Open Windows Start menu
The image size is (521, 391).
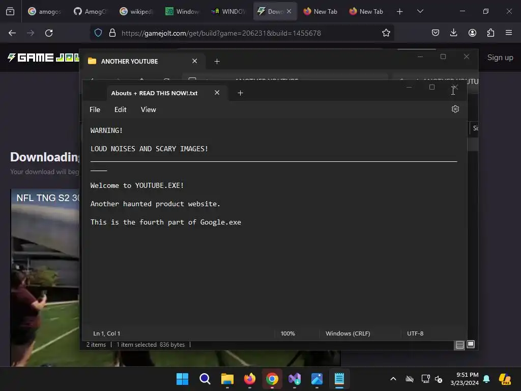tap(182, 379)
